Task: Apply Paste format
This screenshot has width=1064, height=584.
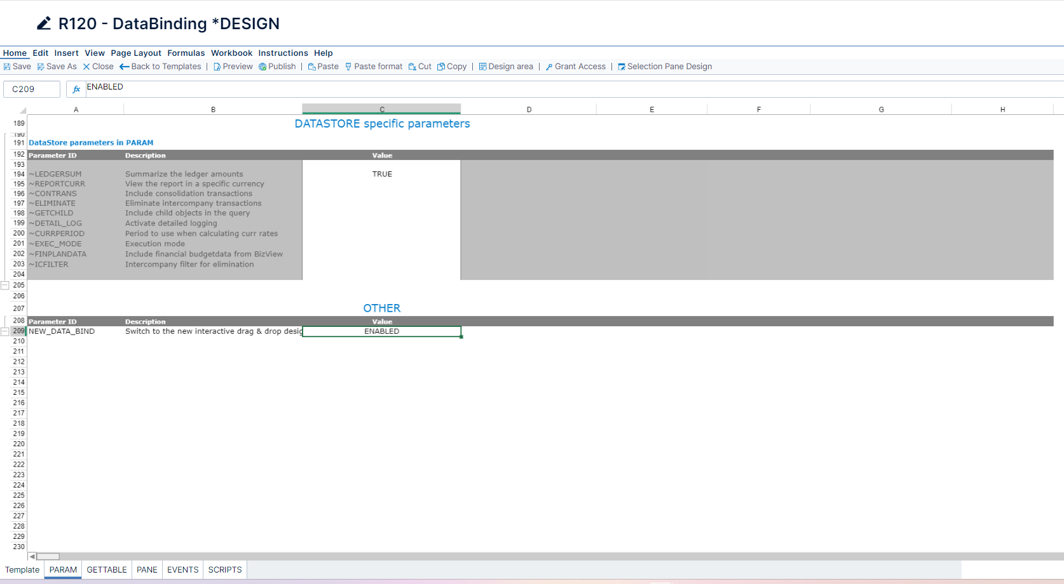Action: tap(374, 67)
